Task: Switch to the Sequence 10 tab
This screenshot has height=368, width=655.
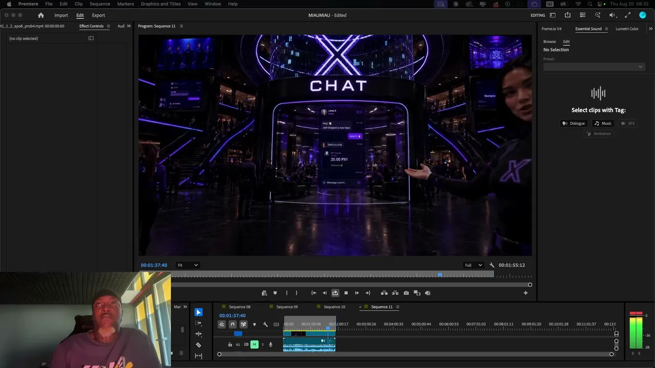Action: [335, 307]
